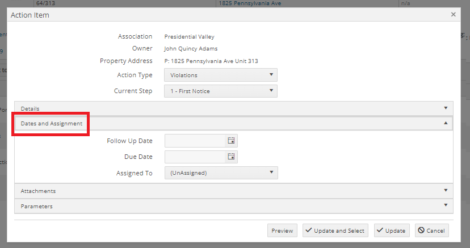Image resolution: width=470 pixels, height=248 pixels.
Task: Click the Preview button
Action: click(282, 230)
